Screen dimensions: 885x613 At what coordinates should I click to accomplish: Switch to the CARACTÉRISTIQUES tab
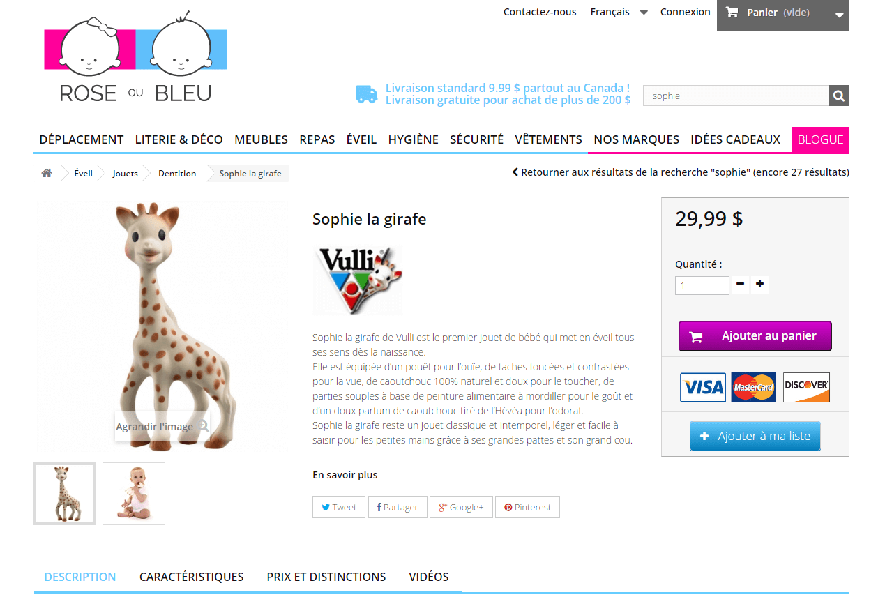[x=191, y=577]
